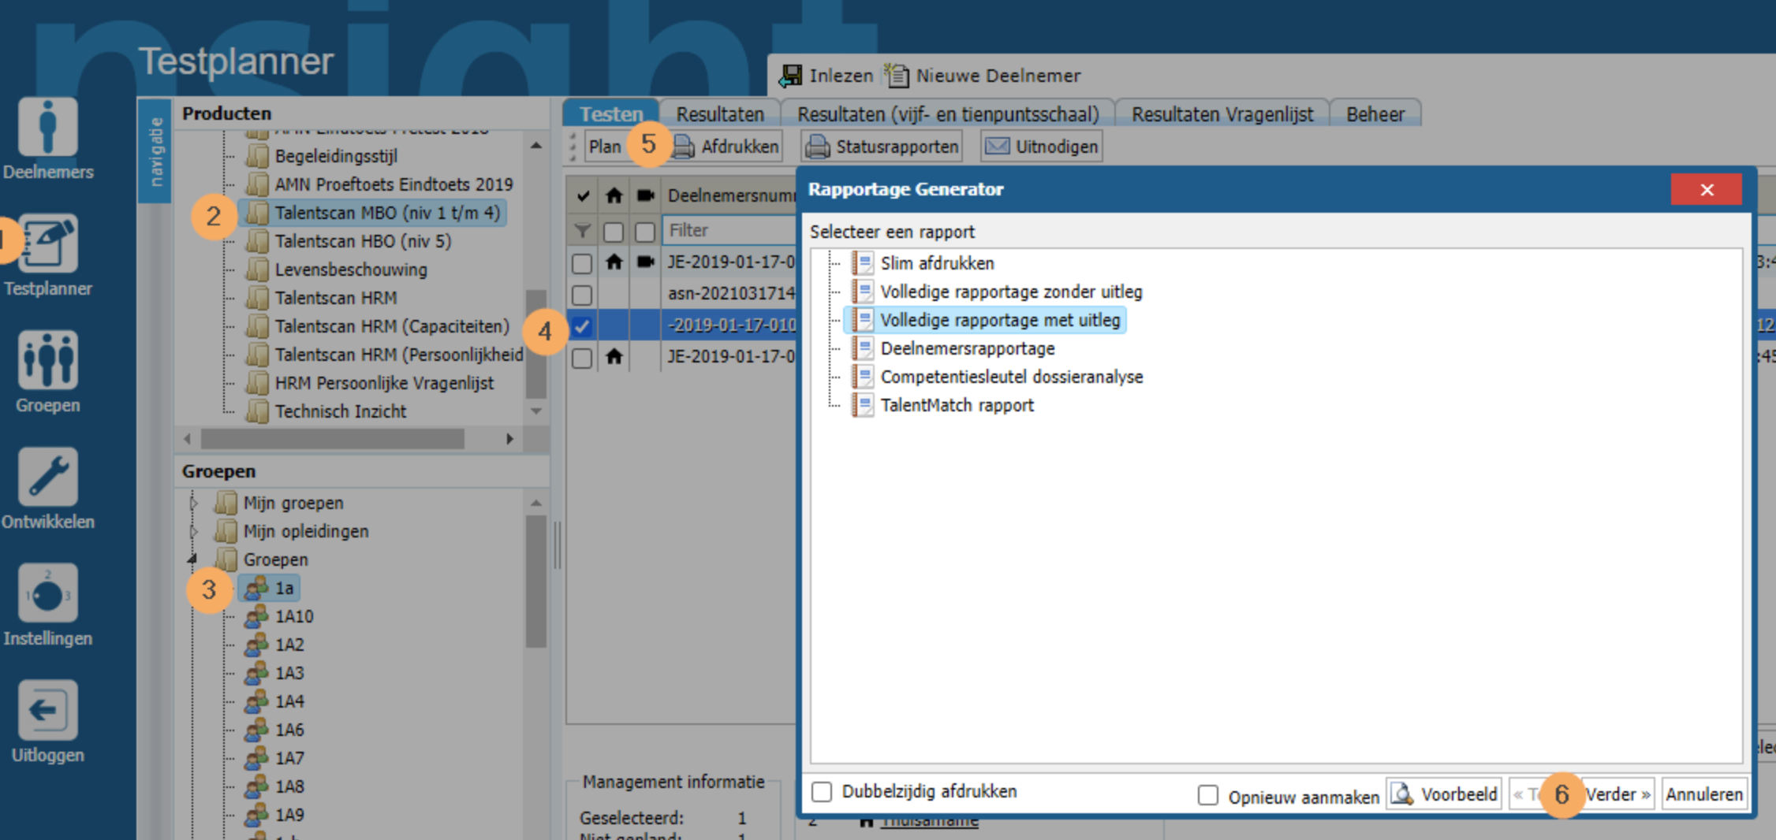Open the Groepen sidebar icon
This screenshot has height=840, width=1776.
coord(47,362)
